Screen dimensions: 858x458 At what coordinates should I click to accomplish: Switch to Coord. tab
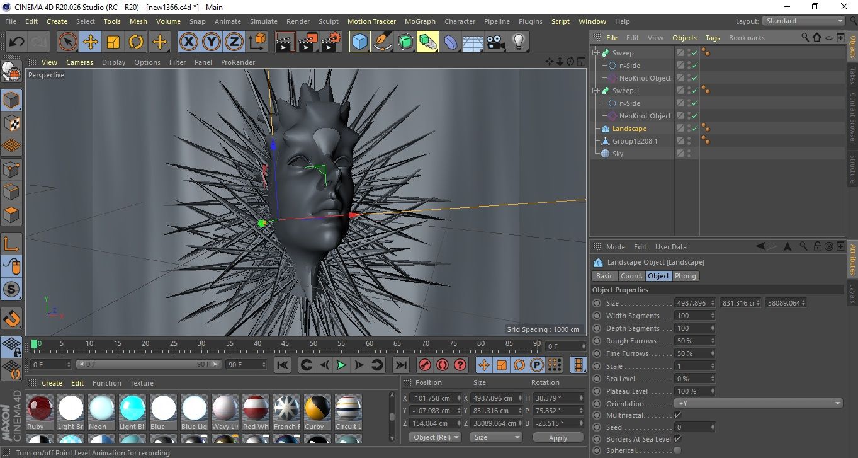point(631,276)
